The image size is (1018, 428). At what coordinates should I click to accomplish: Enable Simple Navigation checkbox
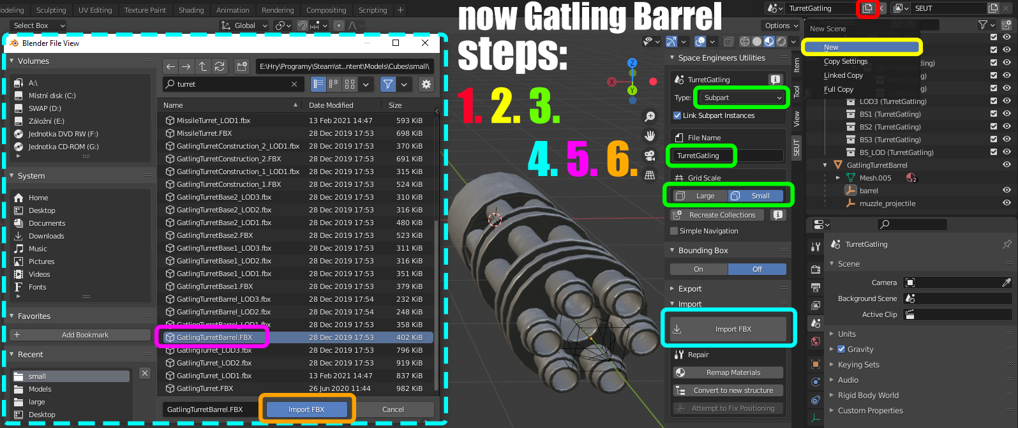(x=674, y=231)
